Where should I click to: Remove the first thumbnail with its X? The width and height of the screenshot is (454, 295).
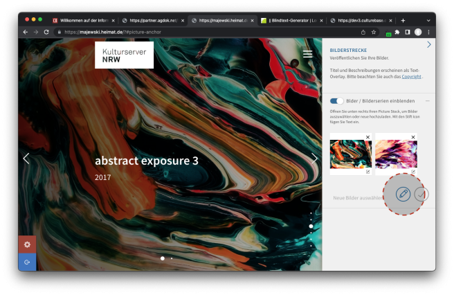[367, 137]
